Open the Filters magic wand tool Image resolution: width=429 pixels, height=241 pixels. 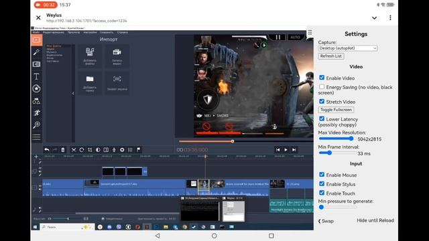36,52
